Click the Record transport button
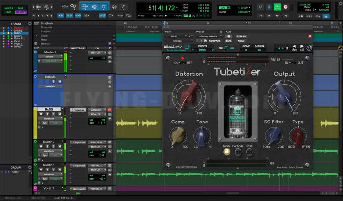The height and width of the screenshot is (201, 343). (x=285, y=7)
